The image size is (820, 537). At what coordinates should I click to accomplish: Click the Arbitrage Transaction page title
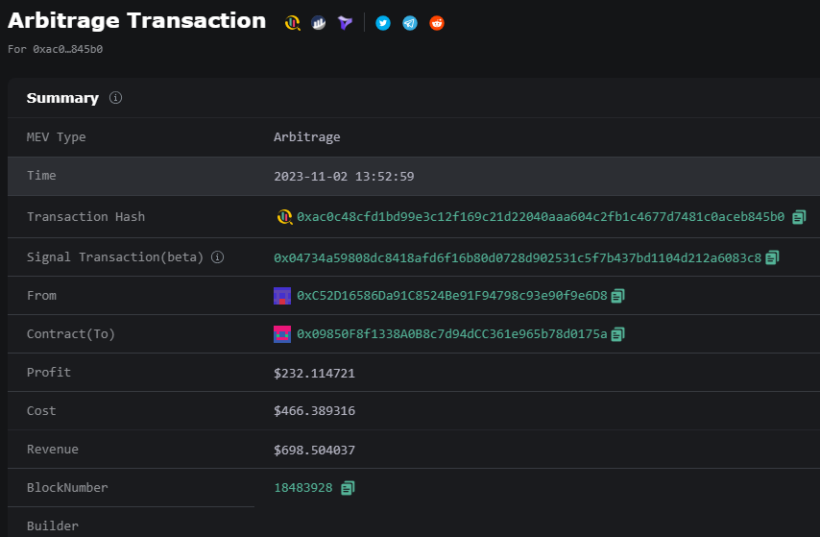coord(137,21)
